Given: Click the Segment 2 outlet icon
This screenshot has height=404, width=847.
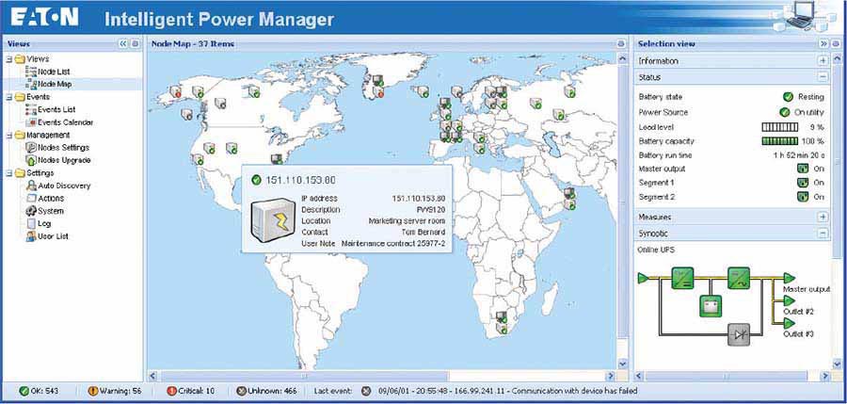Looking at the screenshot, I should (803, 197).
